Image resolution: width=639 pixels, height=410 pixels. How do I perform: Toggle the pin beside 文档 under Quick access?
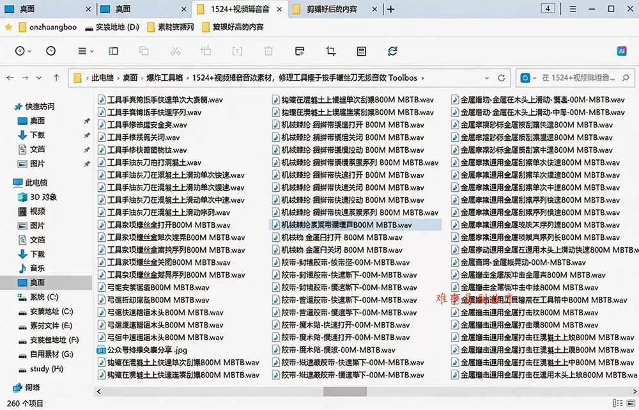coord(86,150)
